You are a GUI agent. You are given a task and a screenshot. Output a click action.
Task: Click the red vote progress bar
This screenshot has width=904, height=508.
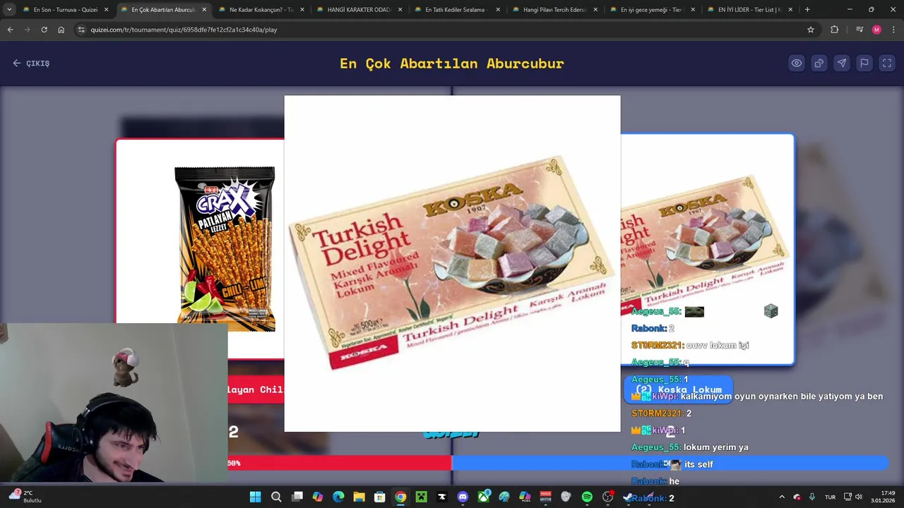pos(340,463)
